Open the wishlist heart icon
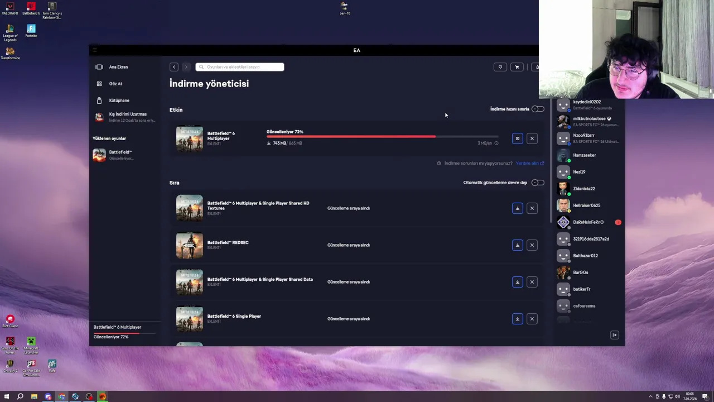Screen dimensions: 714x402 500,67
